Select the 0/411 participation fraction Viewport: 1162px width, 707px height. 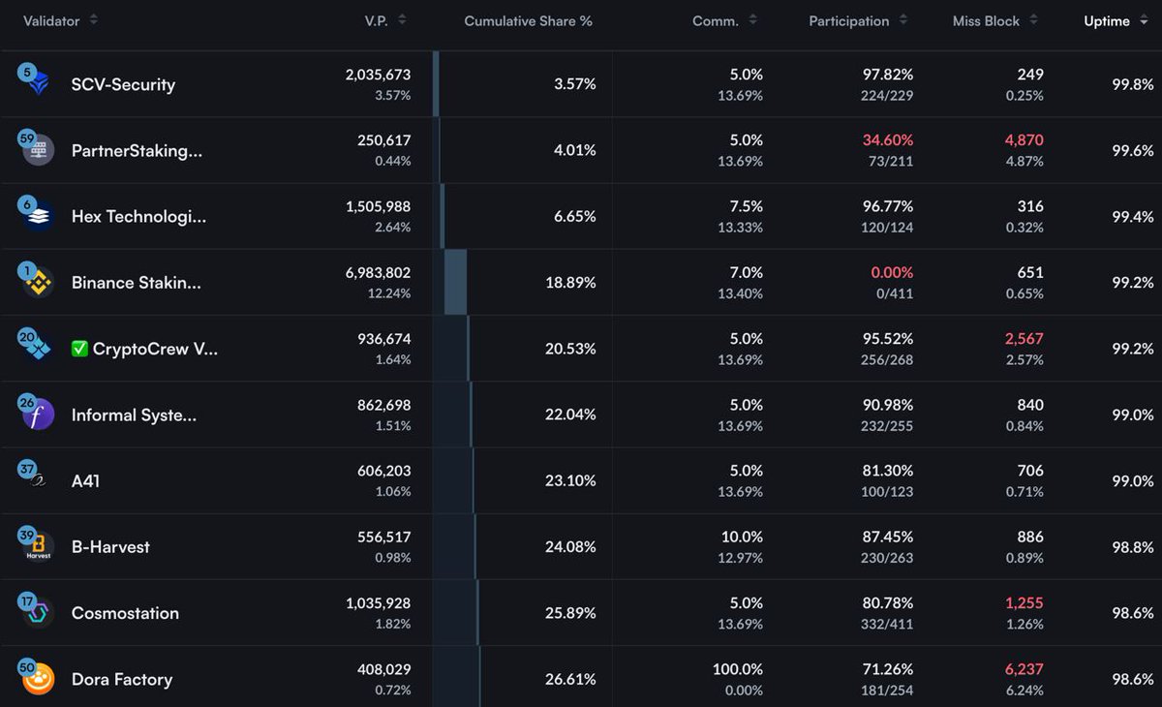pyautogui.click(x=895, y=293)
